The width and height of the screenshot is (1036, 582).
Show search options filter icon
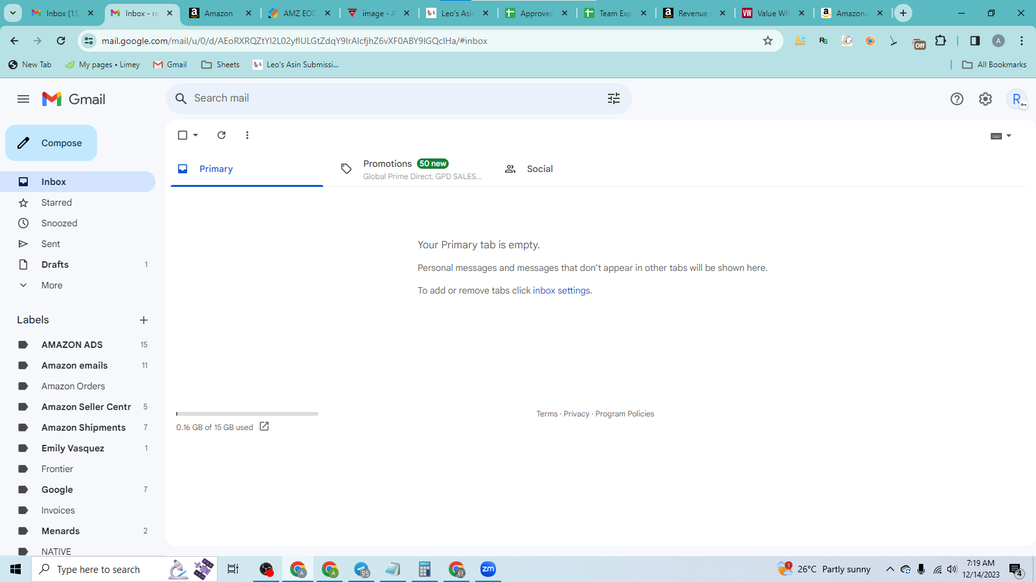(614, 98)
